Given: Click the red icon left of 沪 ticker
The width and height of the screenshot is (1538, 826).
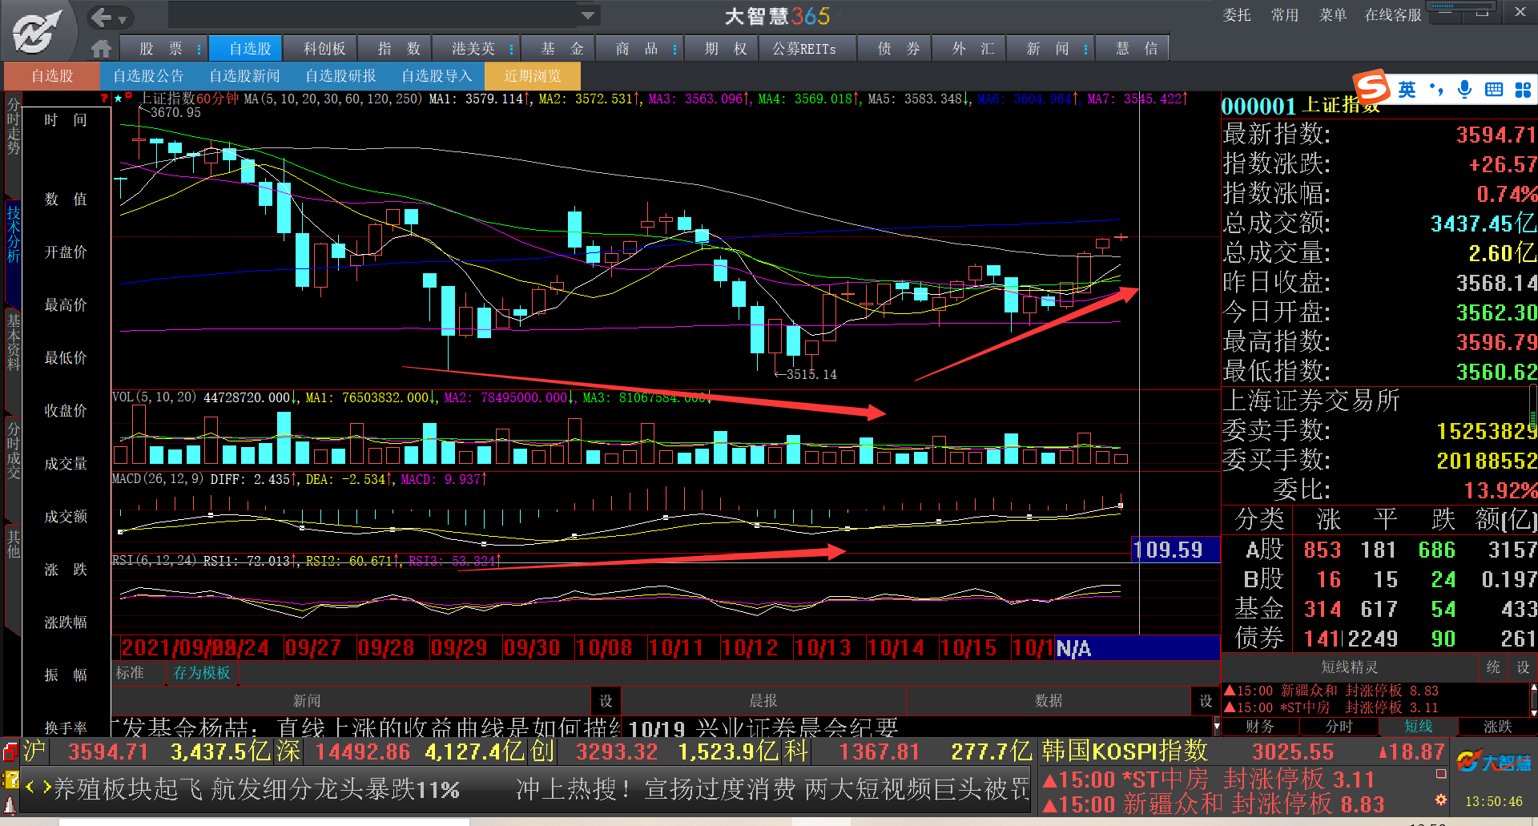Looking at the screenshot, I should pos(10,751).
